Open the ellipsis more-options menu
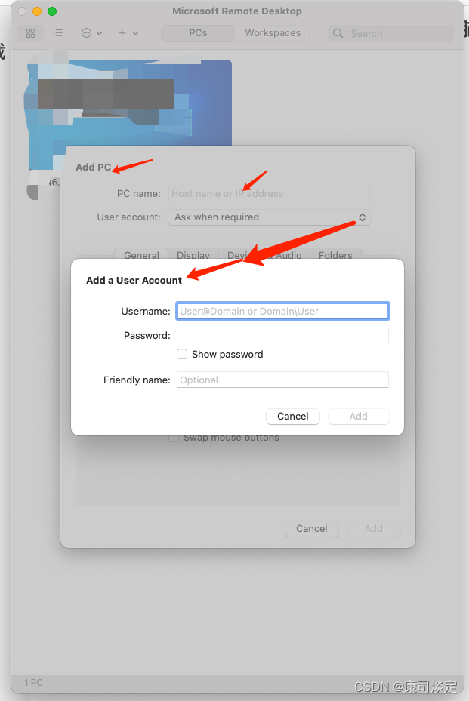469x701 pixels. tap(86, 33)
